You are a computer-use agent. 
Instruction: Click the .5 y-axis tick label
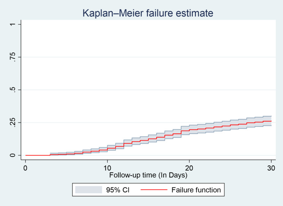click(x=13, y=90)
